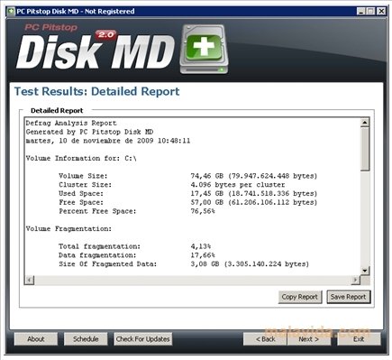Advance with the Next button
The image size is (392, 360).
click(x=309, y=339)
